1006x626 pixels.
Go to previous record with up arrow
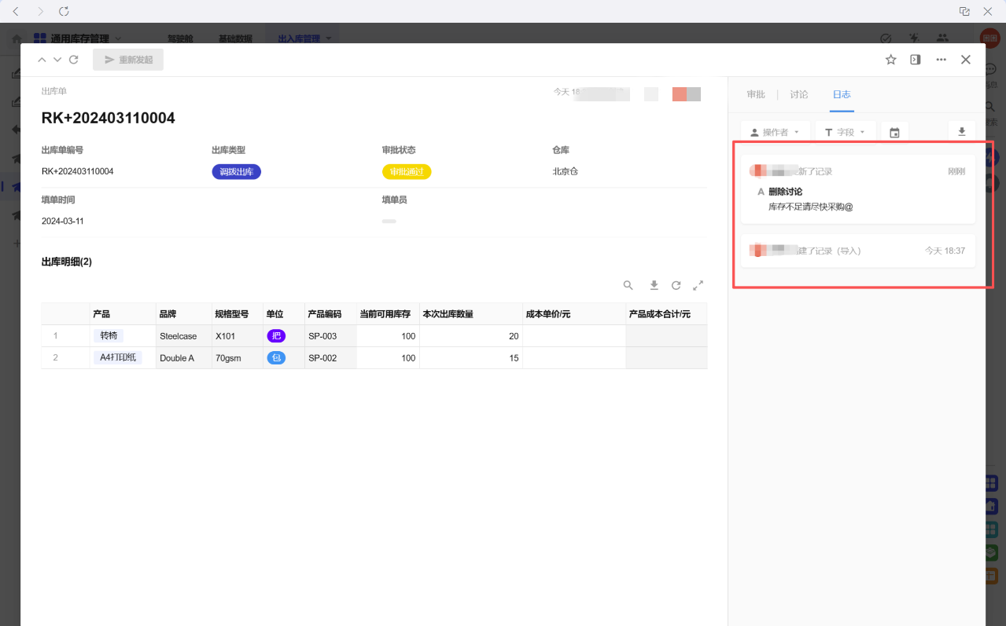42,60
